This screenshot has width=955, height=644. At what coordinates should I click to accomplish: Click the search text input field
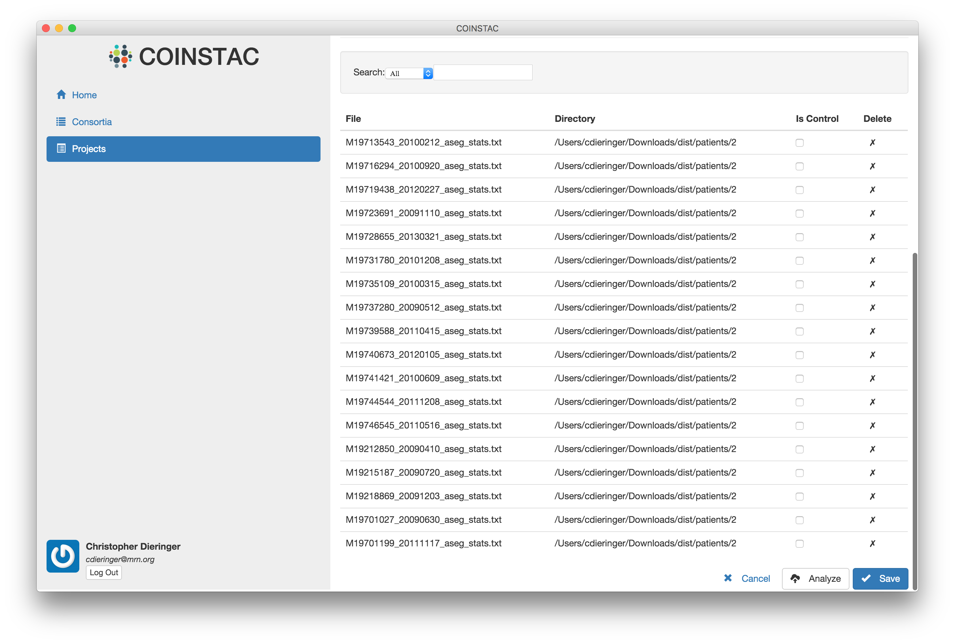tap(483, 73)
